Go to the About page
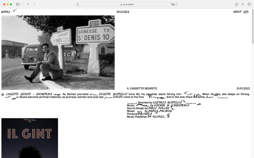254x158 pixels. [x=237, y=12]
